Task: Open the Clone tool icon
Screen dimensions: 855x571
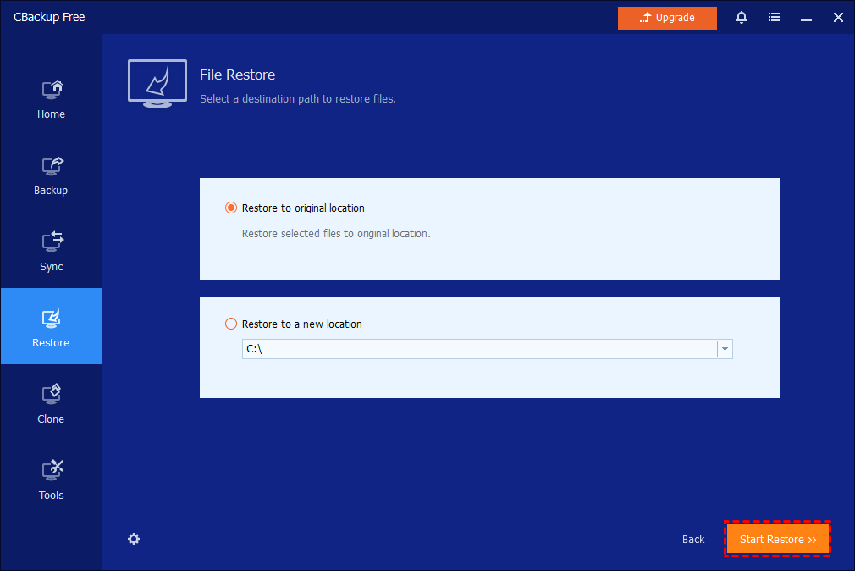Action: click(52, 395)
